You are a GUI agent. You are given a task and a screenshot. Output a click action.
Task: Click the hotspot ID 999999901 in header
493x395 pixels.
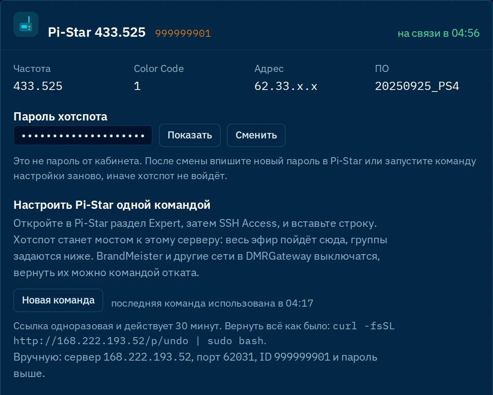tap(183, 33)
